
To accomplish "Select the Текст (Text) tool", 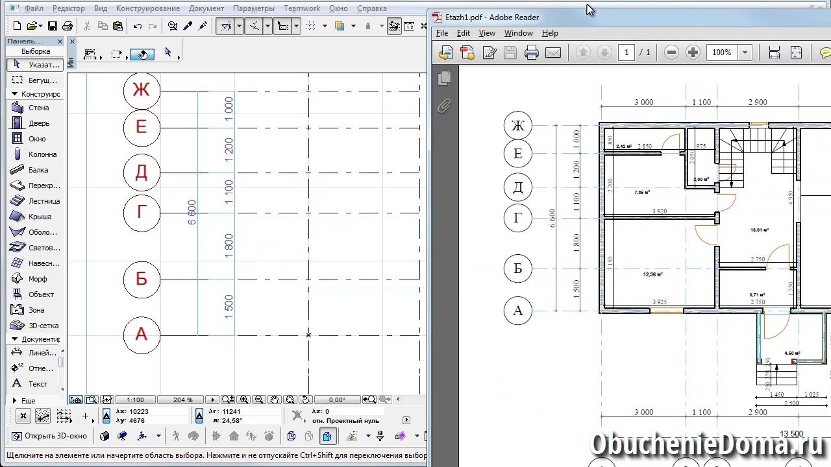I will (32, 384).
